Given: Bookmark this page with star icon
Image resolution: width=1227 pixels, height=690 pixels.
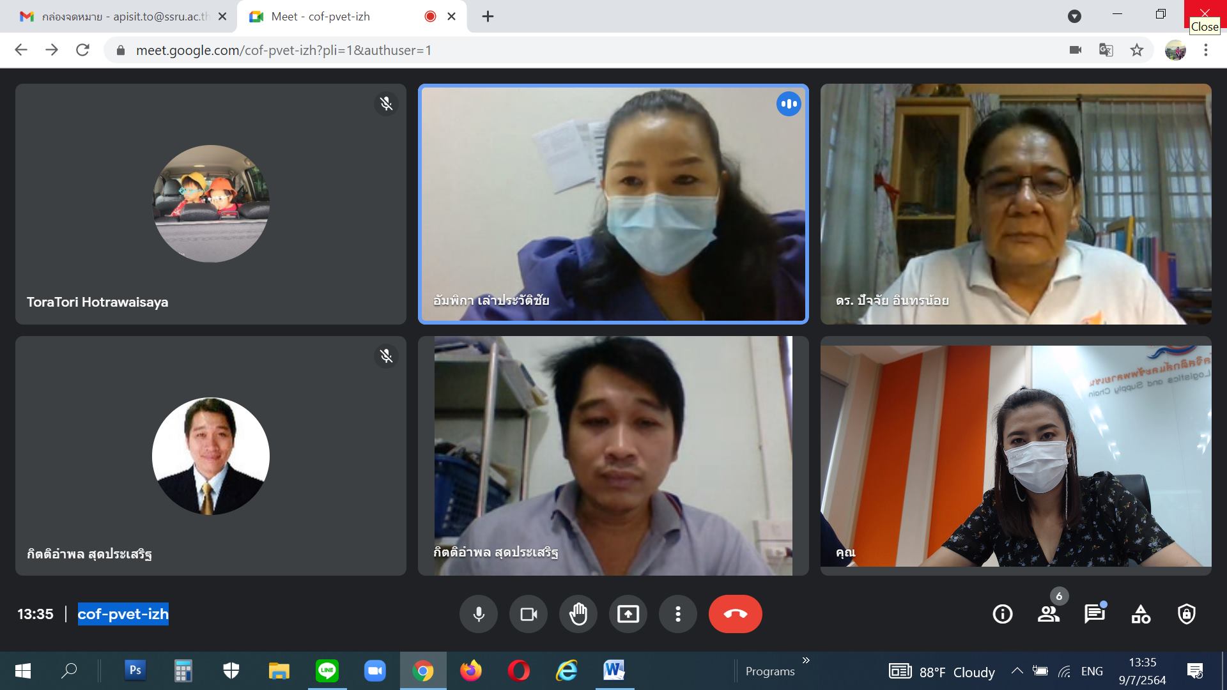Looking at the screenshot, I should pyautogui.click(x=1136, y=50).
